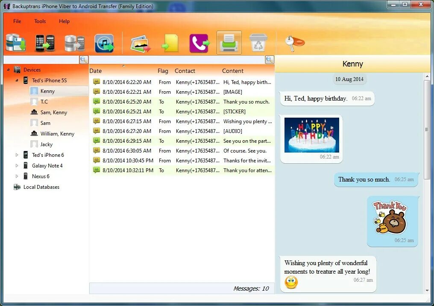
Task: Click the backup messages to database icon
Action: 16,42
